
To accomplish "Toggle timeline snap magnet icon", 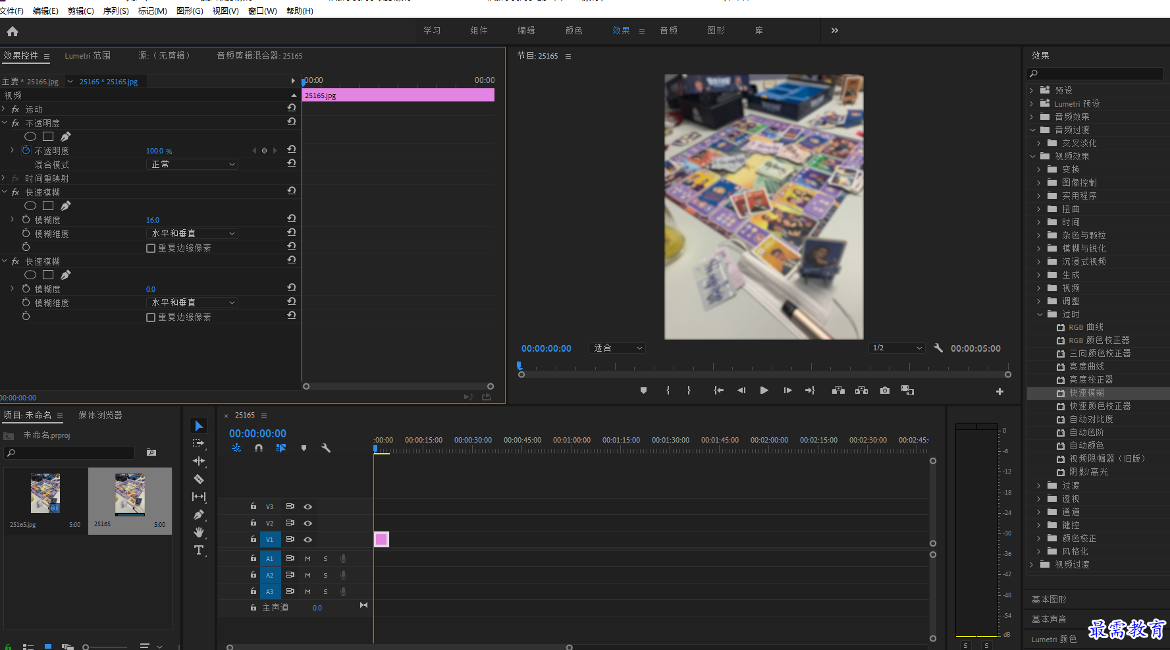I will [x=259, y=448].
